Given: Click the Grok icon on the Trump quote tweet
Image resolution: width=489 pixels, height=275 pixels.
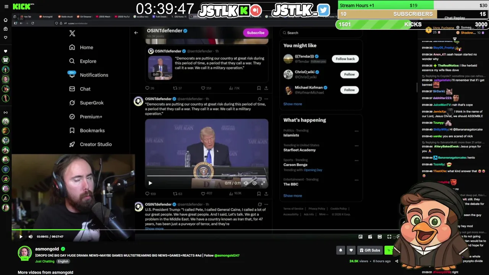Looking at the screenshot, I should tap(260, 99).
